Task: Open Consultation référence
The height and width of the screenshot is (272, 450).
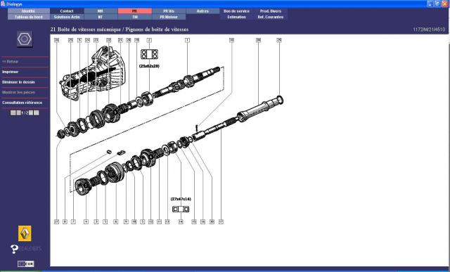Action: pos(22,103)
